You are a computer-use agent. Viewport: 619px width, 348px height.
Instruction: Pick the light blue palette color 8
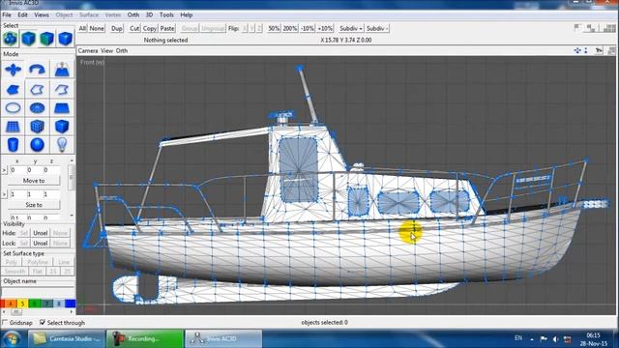tap(59, 304)
